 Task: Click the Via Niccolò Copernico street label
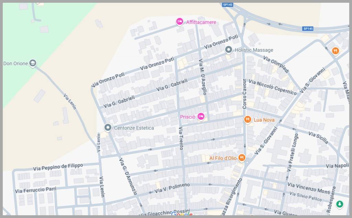pyautogui.click(x=272, y=87)
